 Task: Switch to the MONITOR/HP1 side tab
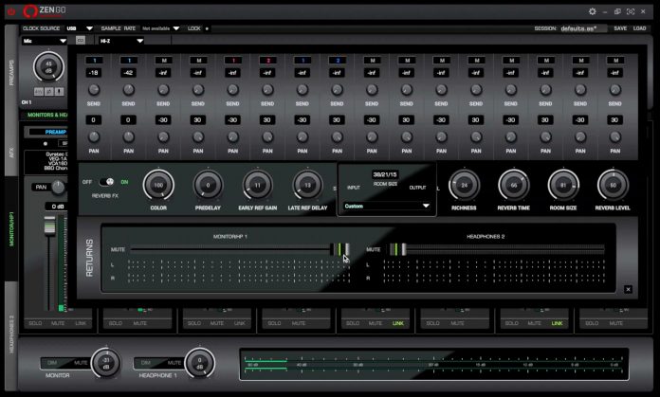click(x=12, y=228)
